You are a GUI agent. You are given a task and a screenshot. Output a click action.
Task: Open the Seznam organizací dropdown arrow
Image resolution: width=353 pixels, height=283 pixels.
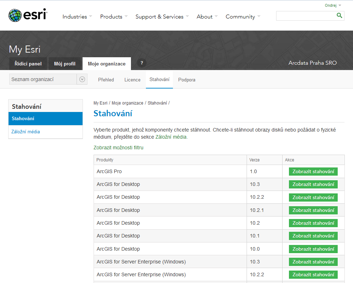pyautogui.click(x=82, y=79)
